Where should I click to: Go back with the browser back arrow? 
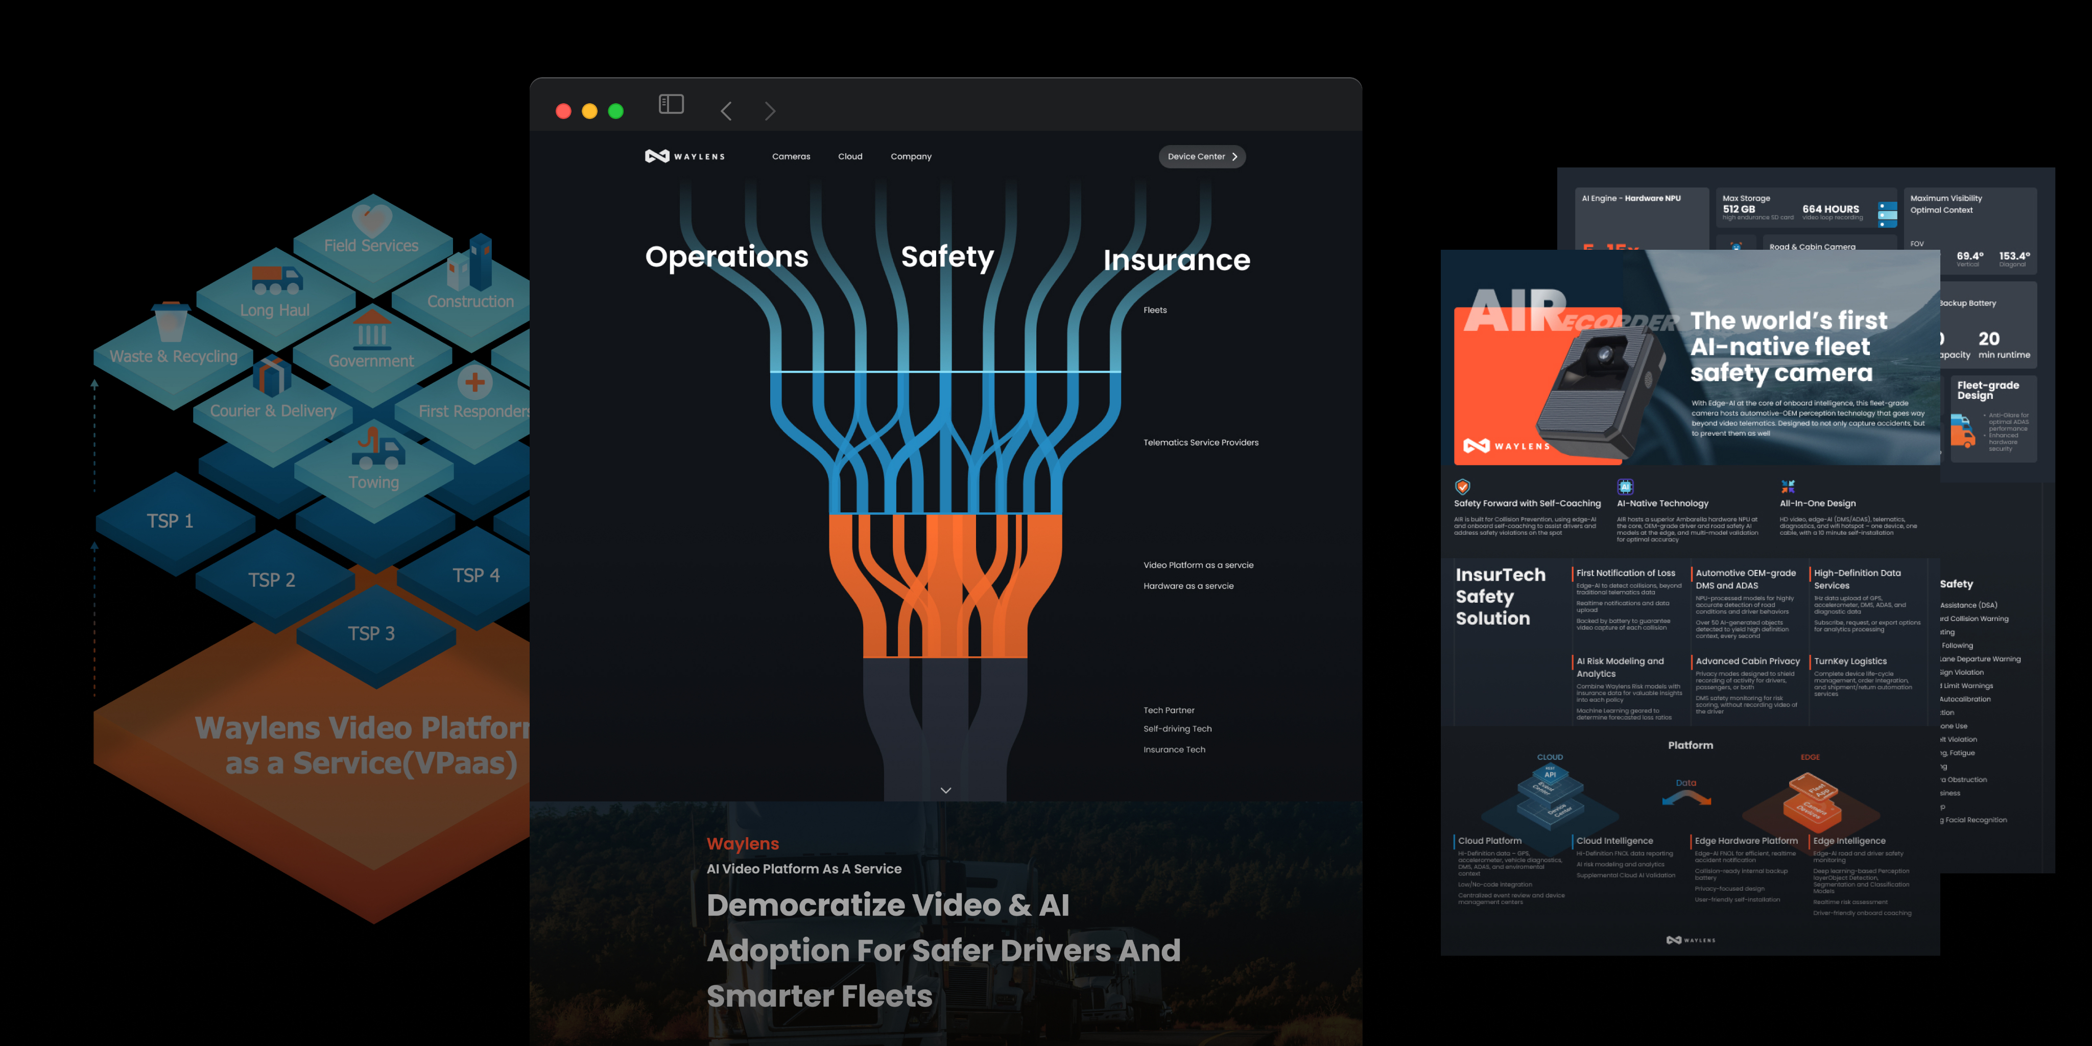(x=726, y=111)
